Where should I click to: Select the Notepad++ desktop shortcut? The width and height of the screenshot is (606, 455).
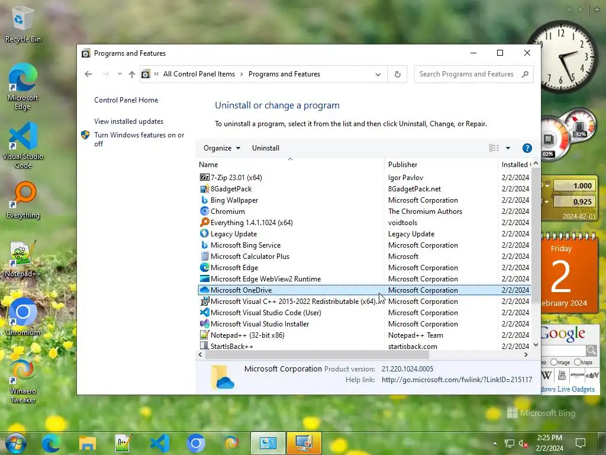[x=23, y=258]
